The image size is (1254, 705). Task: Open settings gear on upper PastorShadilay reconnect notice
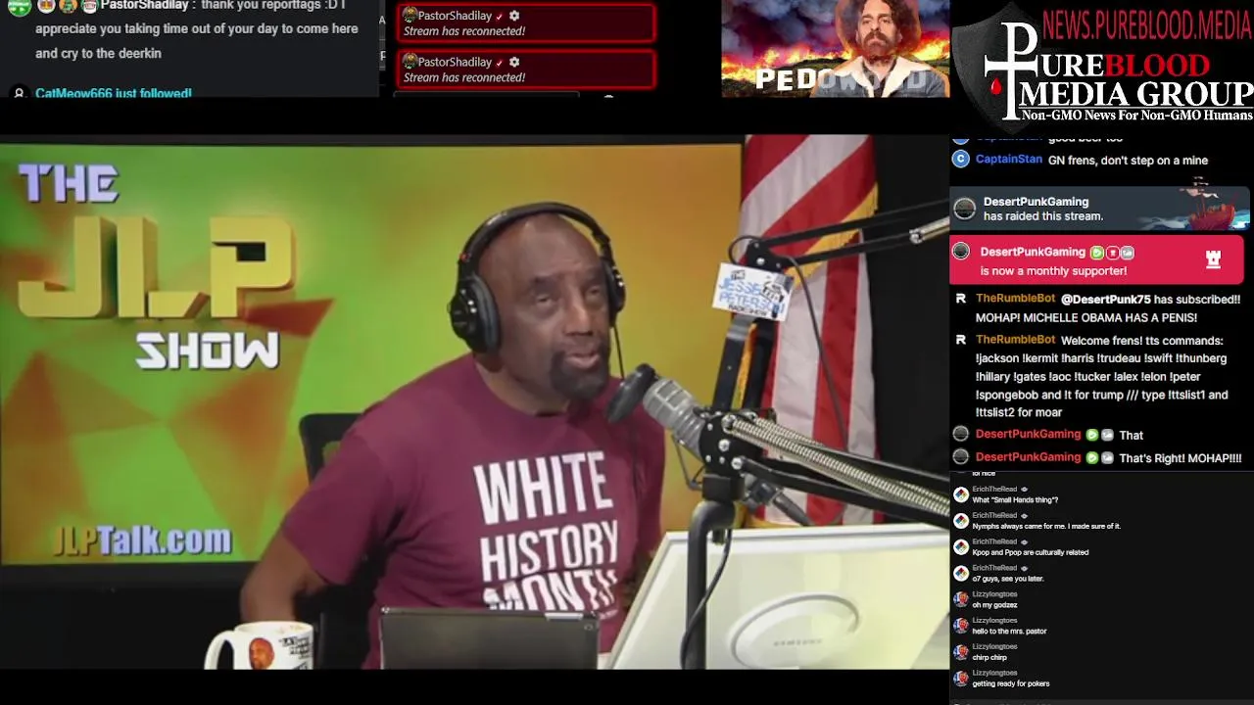[514, 16]
